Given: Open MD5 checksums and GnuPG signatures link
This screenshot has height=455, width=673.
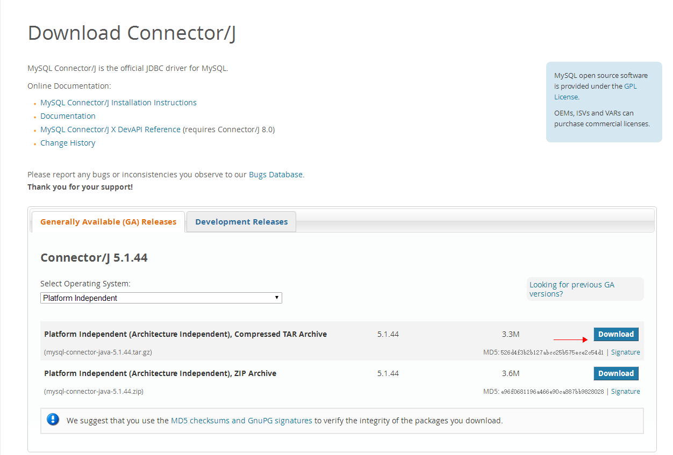Looking at the screenshot, I should [x=241, y=421].
